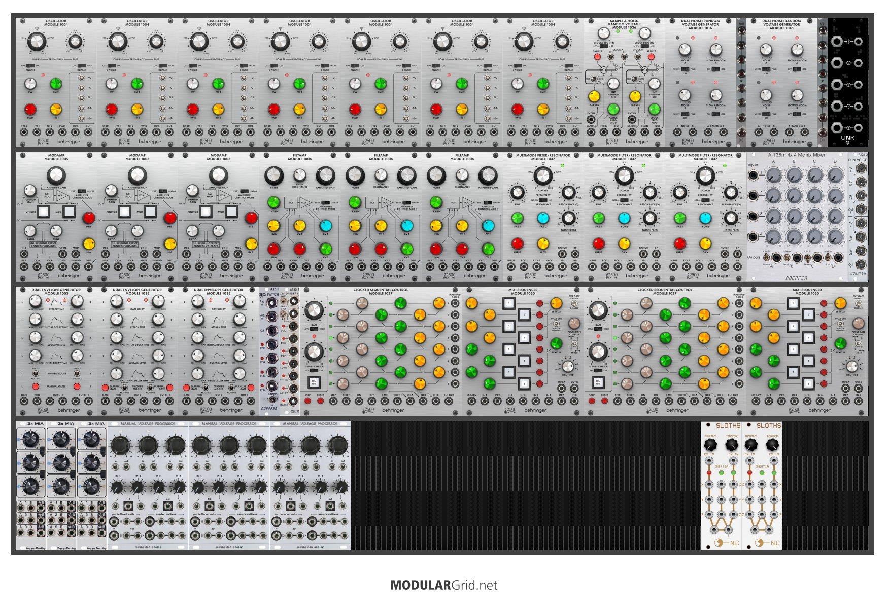Adjust coarse frequency knob on leftmost Multimode Filter 1047
Image resolution: width=889 pixels, height=596 pixels.
coord(543,176)
